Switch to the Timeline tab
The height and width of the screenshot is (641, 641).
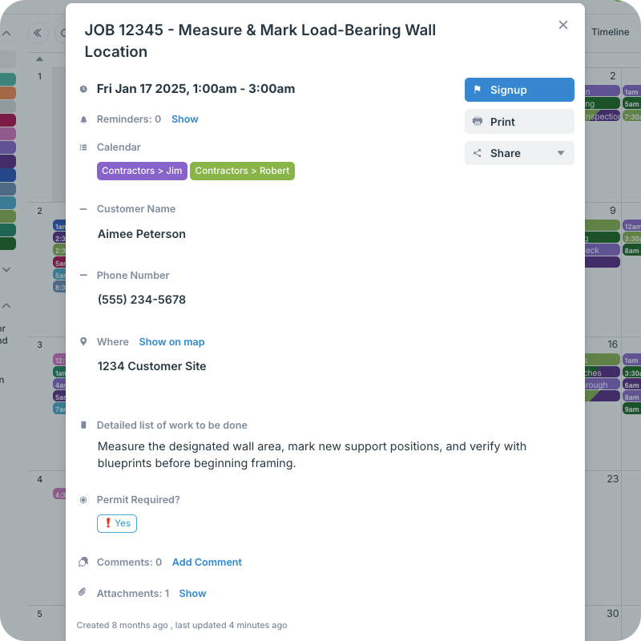(611, 32)
